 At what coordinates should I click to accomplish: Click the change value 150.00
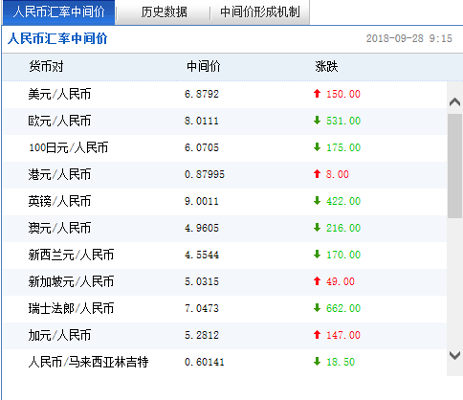click(343, 94)
